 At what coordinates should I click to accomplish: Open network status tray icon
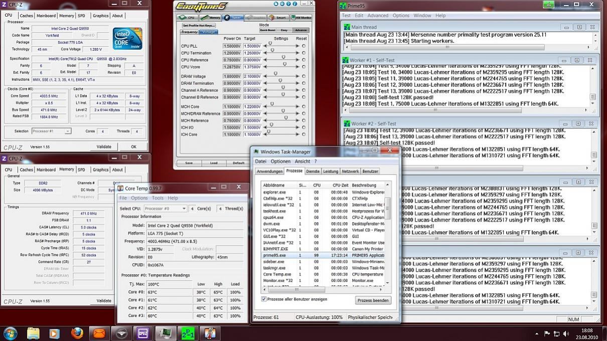pos(556,333)
